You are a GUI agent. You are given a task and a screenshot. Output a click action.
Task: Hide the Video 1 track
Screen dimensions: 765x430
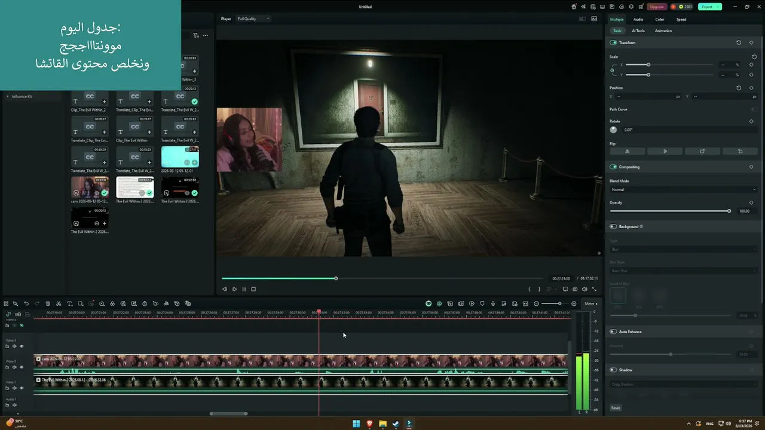(x=22, y=388)
